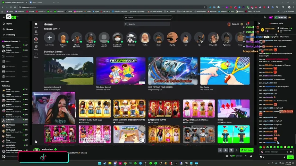
Task: Open Spotify from Windows taskbar
Action: [156, 163]
